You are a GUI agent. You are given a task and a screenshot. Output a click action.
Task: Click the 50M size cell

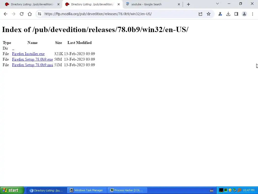(58, 59)
